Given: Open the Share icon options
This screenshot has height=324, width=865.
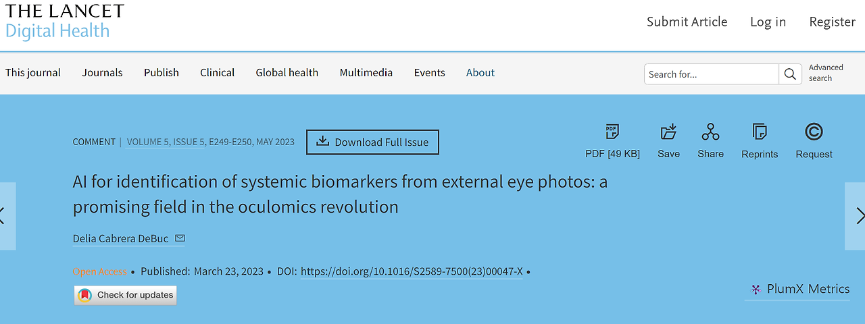Looking at the screenshot, I should [710, 132].
